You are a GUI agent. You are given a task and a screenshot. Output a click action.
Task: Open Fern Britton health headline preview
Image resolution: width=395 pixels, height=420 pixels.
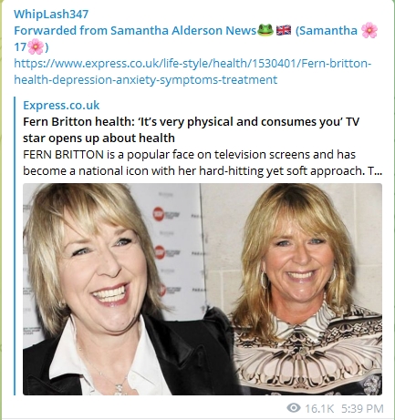(191, 129)
